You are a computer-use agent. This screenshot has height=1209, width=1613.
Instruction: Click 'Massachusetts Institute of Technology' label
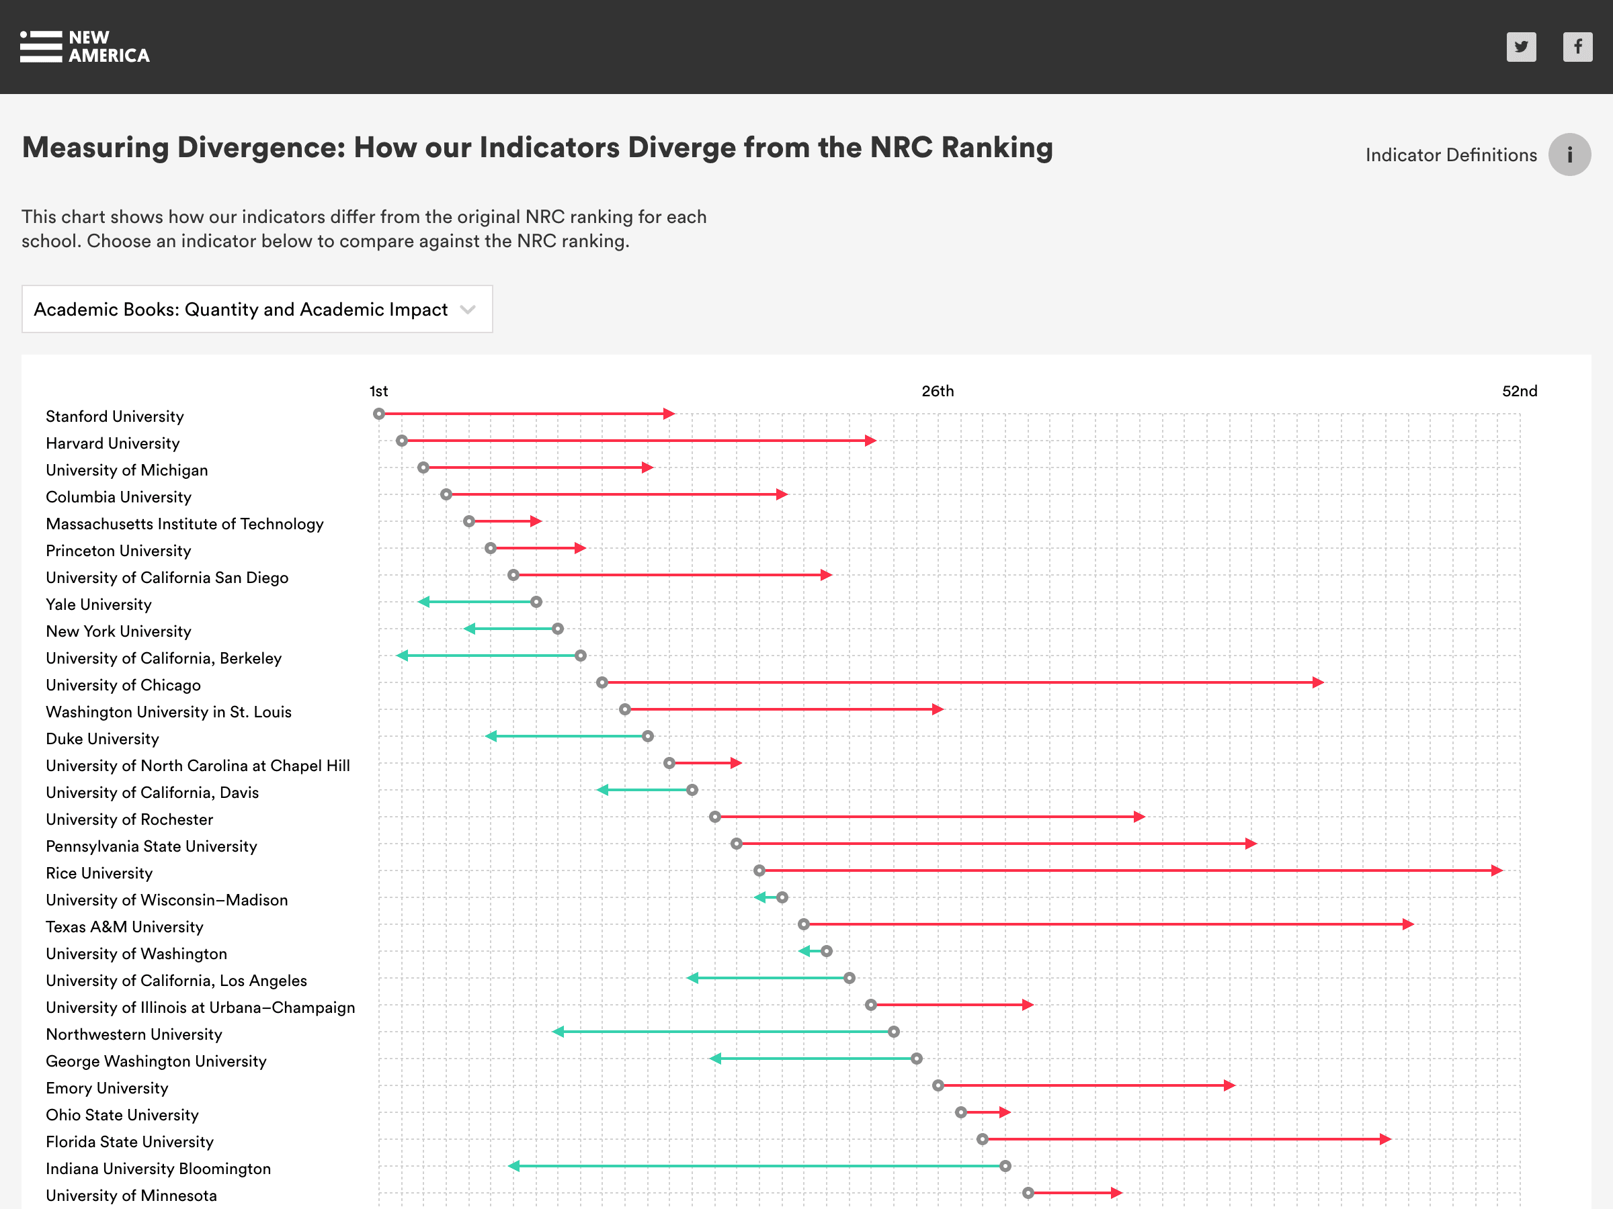pos(185,524)
